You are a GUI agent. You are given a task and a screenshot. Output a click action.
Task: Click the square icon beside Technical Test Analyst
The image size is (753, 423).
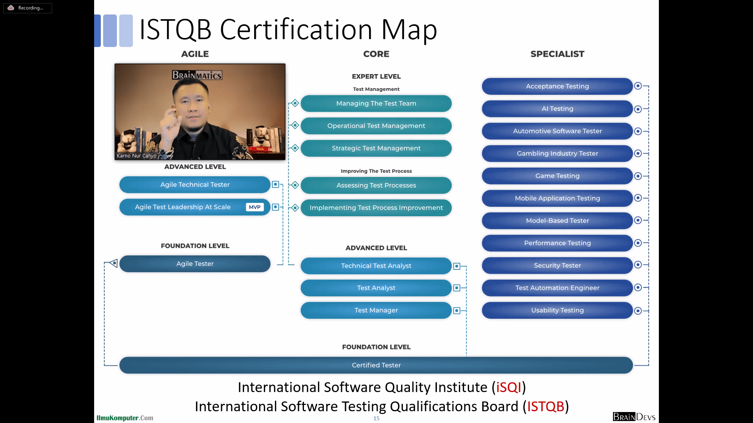[457, 266]
